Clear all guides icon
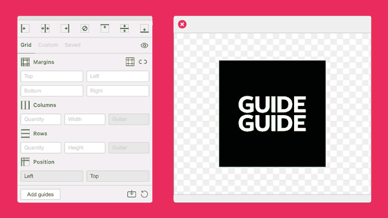The image size is (388, 218). point(85,28)
